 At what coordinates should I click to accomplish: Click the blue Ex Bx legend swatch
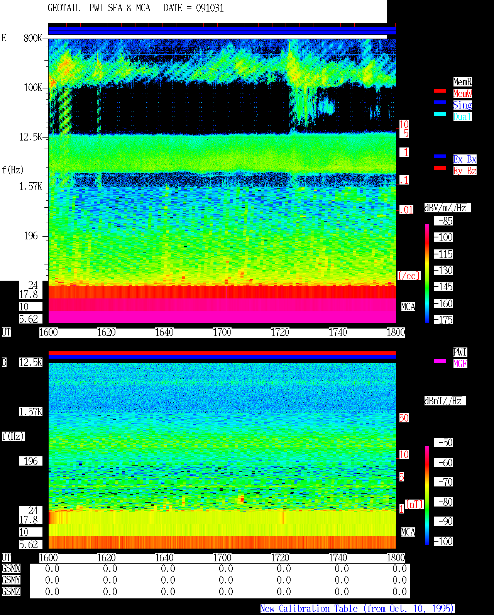pos(440,156)
